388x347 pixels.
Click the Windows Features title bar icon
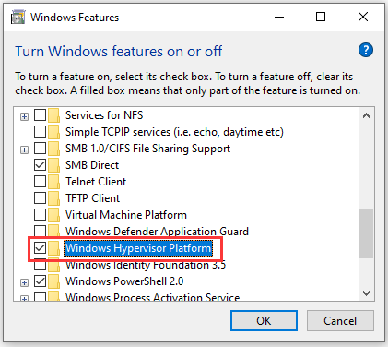click(18, 18)
